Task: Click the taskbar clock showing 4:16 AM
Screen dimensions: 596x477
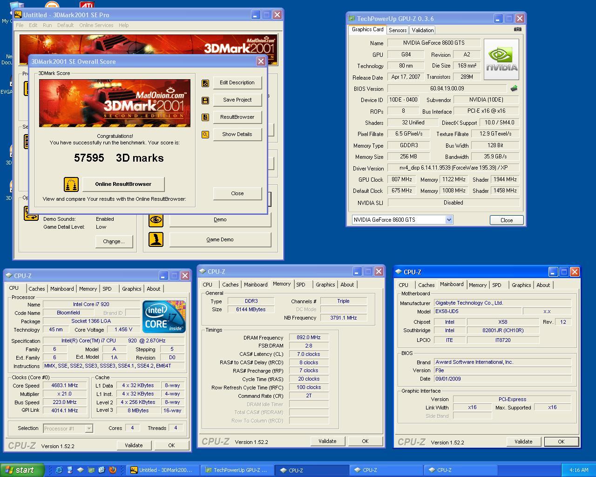Action: coord(579,470)
